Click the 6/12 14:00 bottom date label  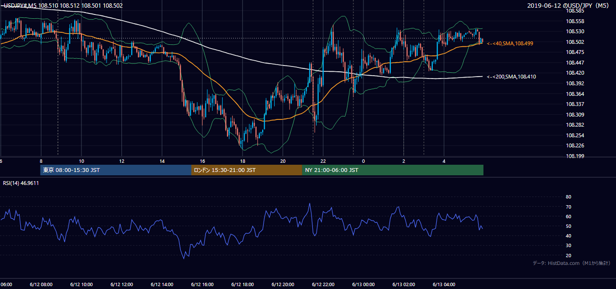click(161, 284)
